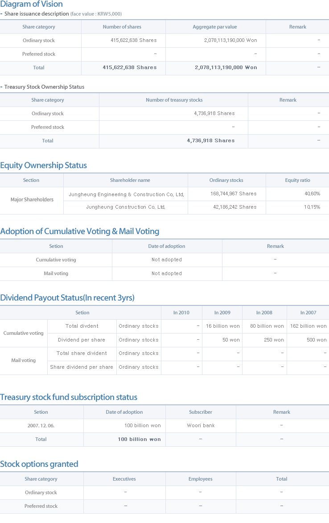Image resolution: width=329 pixels, height=523 pixels.
Task: Click the '250 won' dividend per share
Action: pos(274,340)
